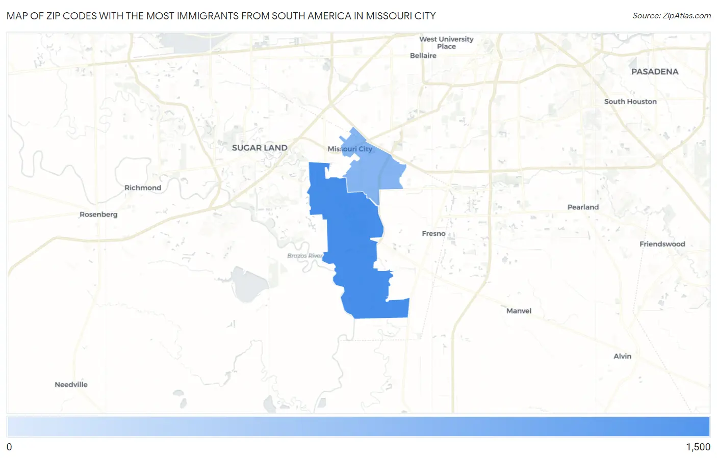Click the 'Bellaire' map label

423,56
